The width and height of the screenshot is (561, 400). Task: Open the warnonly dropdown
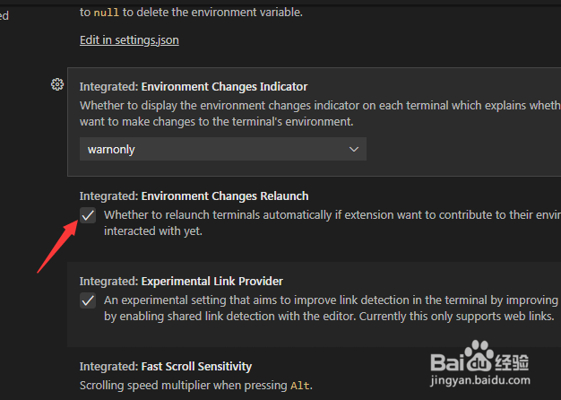[223, 149]
